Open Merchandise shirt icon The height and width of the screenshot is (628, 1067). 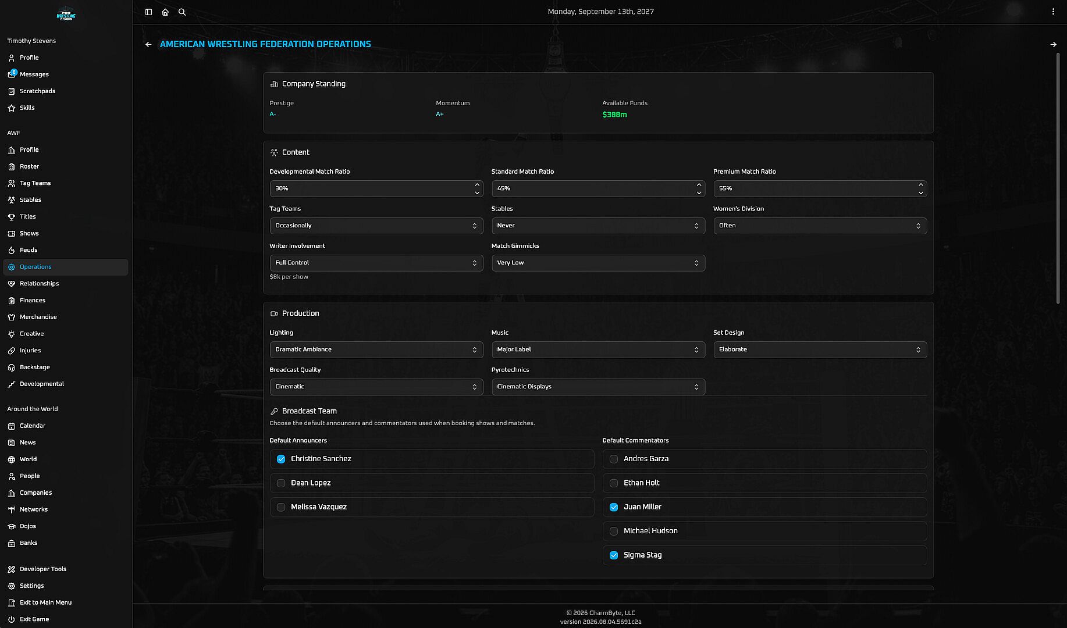(12, 317)
